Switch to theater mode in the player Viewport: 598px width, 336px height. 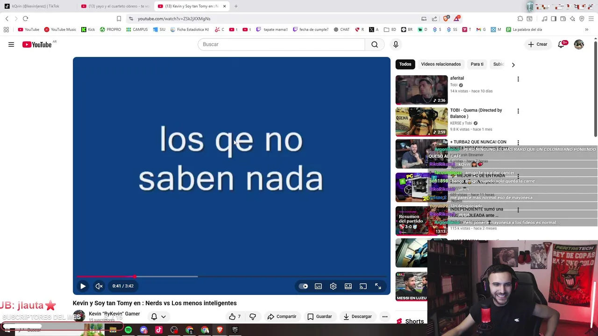click(x=348, y=286)
